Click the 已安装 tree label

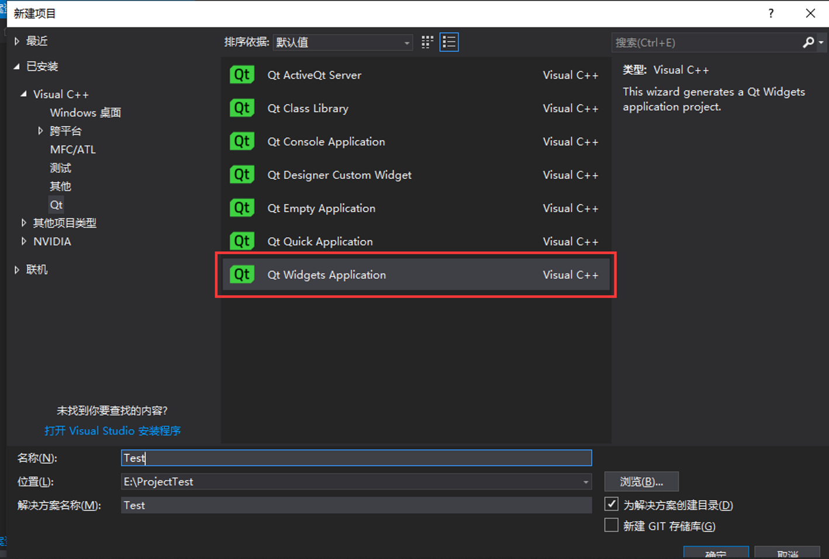click(x=42, y=67)
